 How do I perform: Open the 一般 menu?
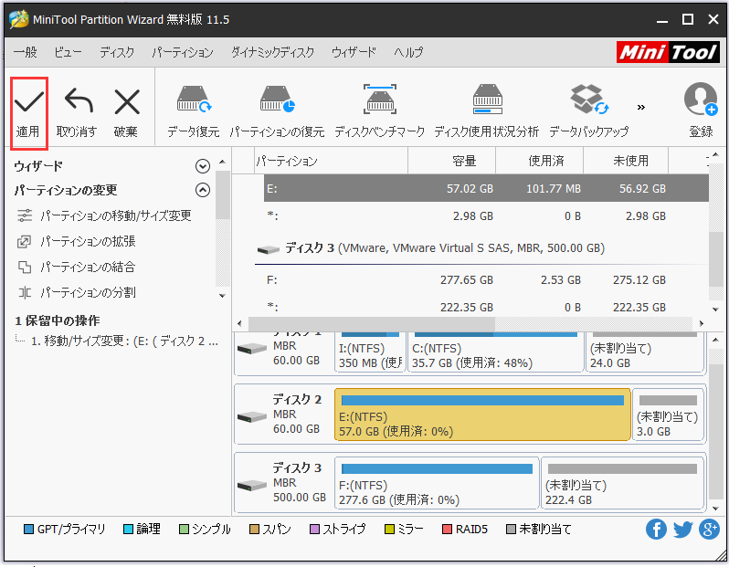click(25, 52)
